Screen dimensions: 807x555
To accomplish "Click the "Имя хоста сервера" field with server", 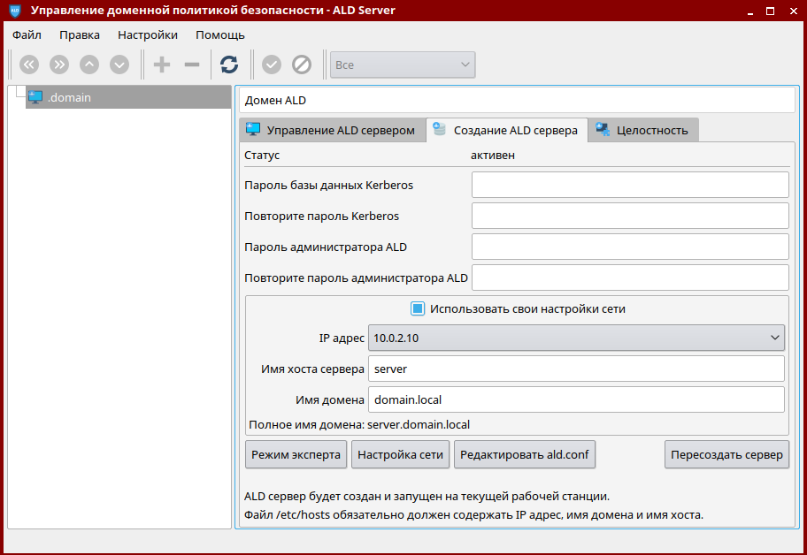I will click(576, 369).
